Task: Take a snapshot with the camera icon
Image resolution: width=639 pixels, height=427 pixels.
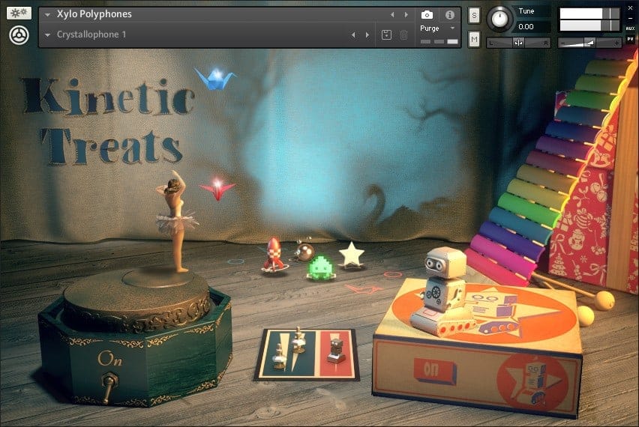Action: point(427,14)
